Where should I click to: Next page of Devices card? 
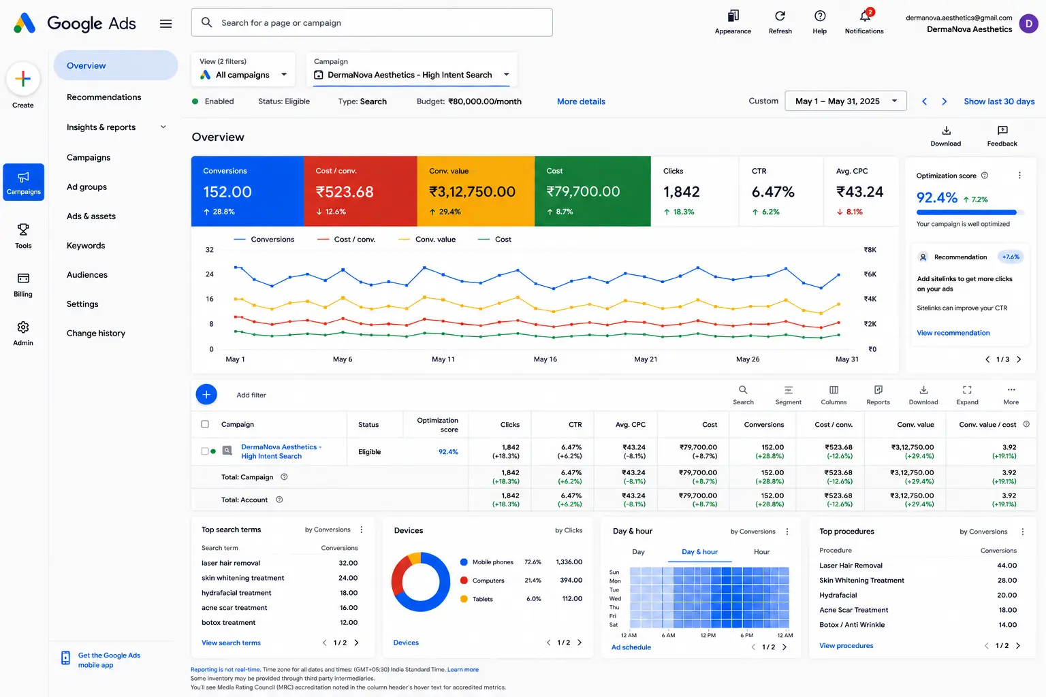coord(580,643)
